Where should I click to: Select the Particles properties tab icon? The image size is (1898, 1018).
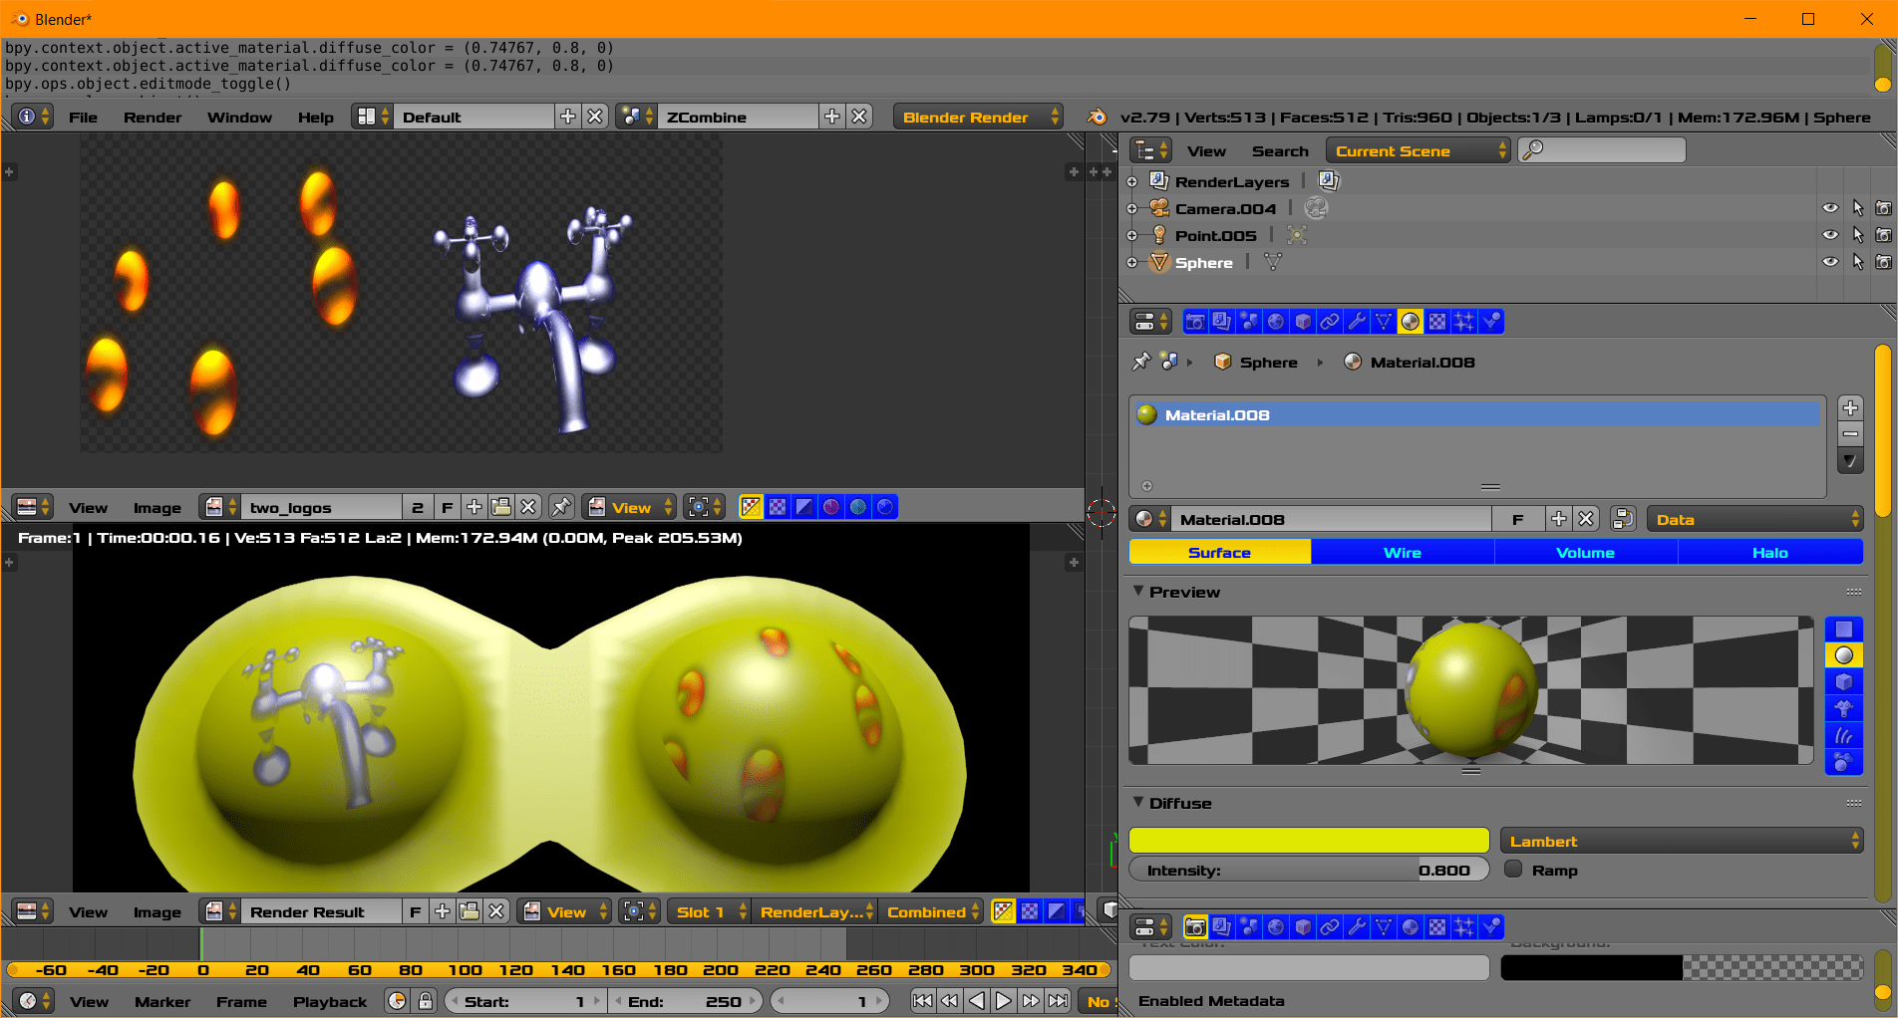pos(1464,321)
